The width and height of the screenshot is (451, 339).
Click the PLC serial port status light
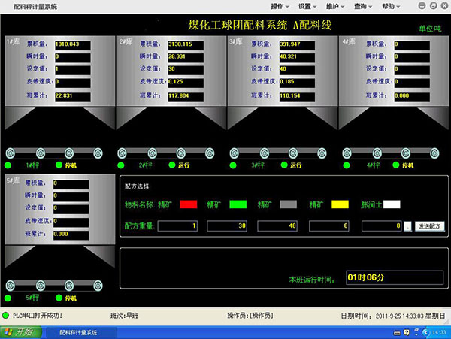pyautogui.click(x=6, y=316)
